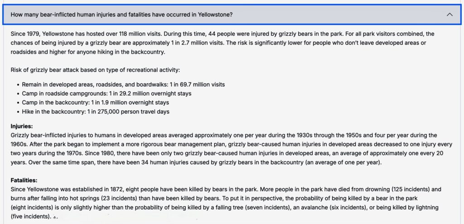464x224 pixels.
Task: Click the "Injuries:" bold heading
Action: (22, 126)
